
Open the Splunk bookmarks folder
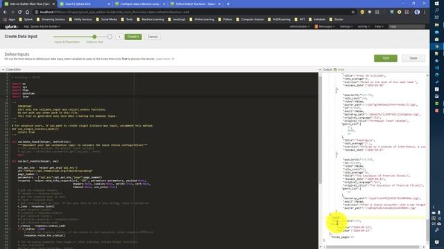click(26, 19)
